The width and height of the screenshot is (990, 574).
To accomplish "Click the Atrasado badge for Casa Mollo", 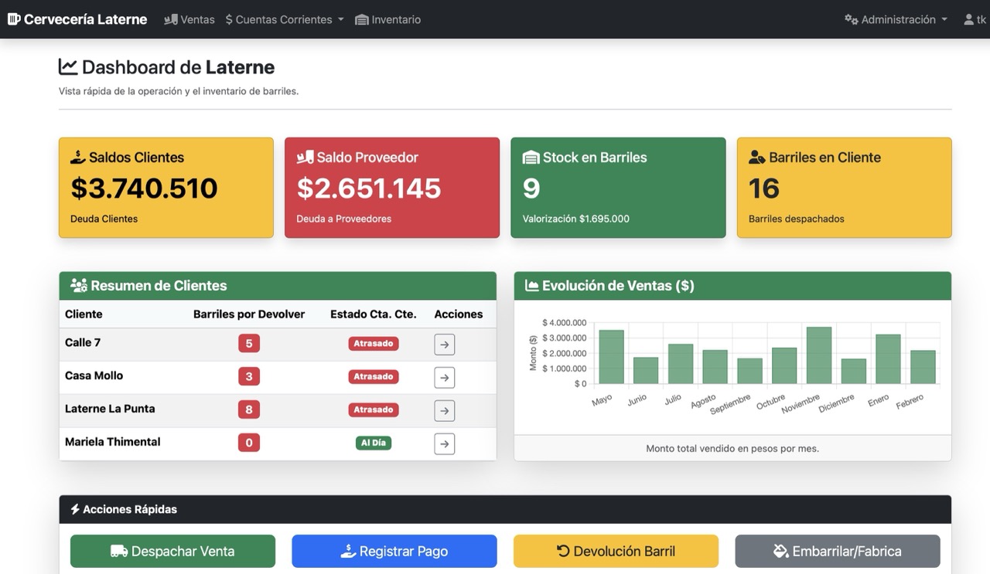I will click(374, 376).
